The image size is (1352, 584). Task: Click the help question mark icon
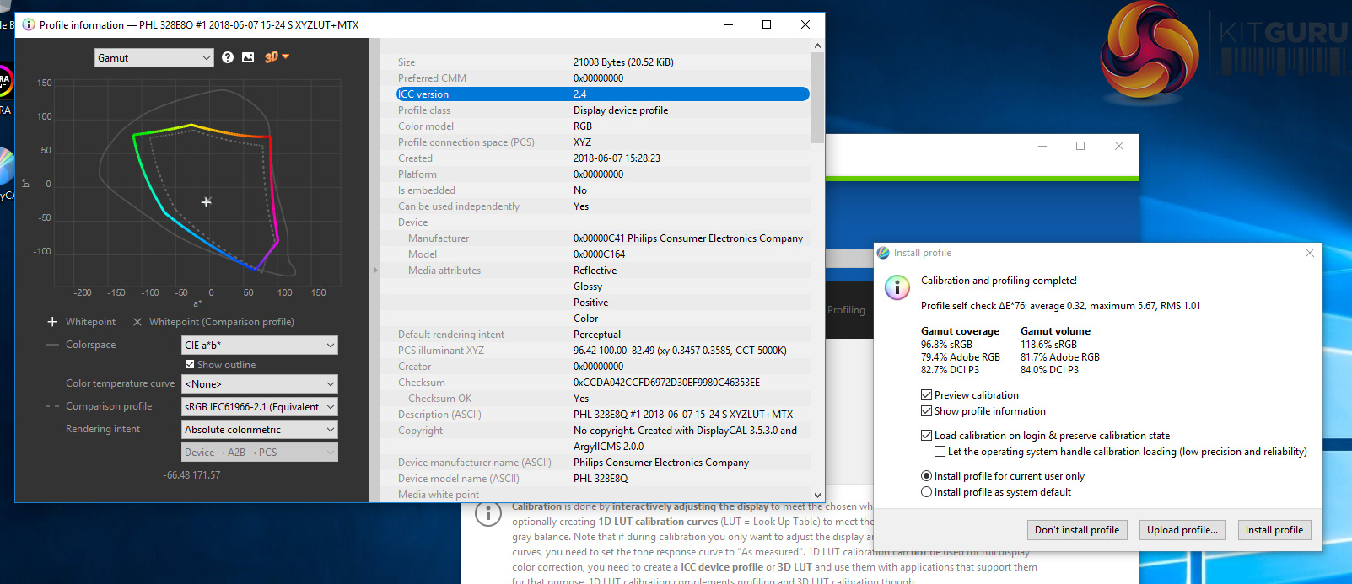tap(228, 57)
